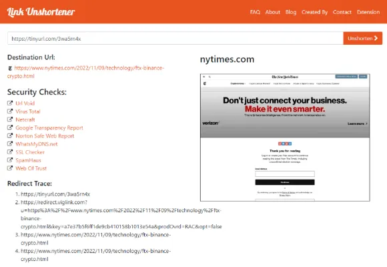Click the nytimes.com heading text
Image resolution: width=387 pixels, height=267 pixels.
click(x=227, y=59)
